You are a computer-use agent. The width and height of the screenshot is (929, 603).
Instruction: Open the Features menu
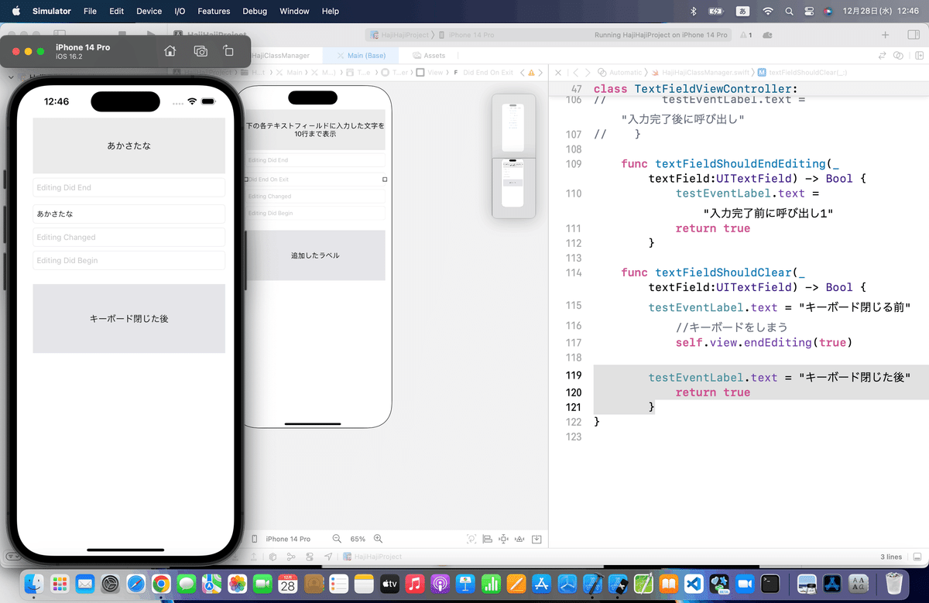214,11
